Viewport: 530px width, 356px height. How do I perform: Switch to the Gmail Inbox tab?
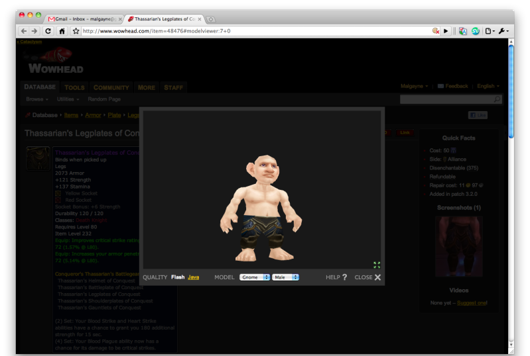tap(84, 19)
